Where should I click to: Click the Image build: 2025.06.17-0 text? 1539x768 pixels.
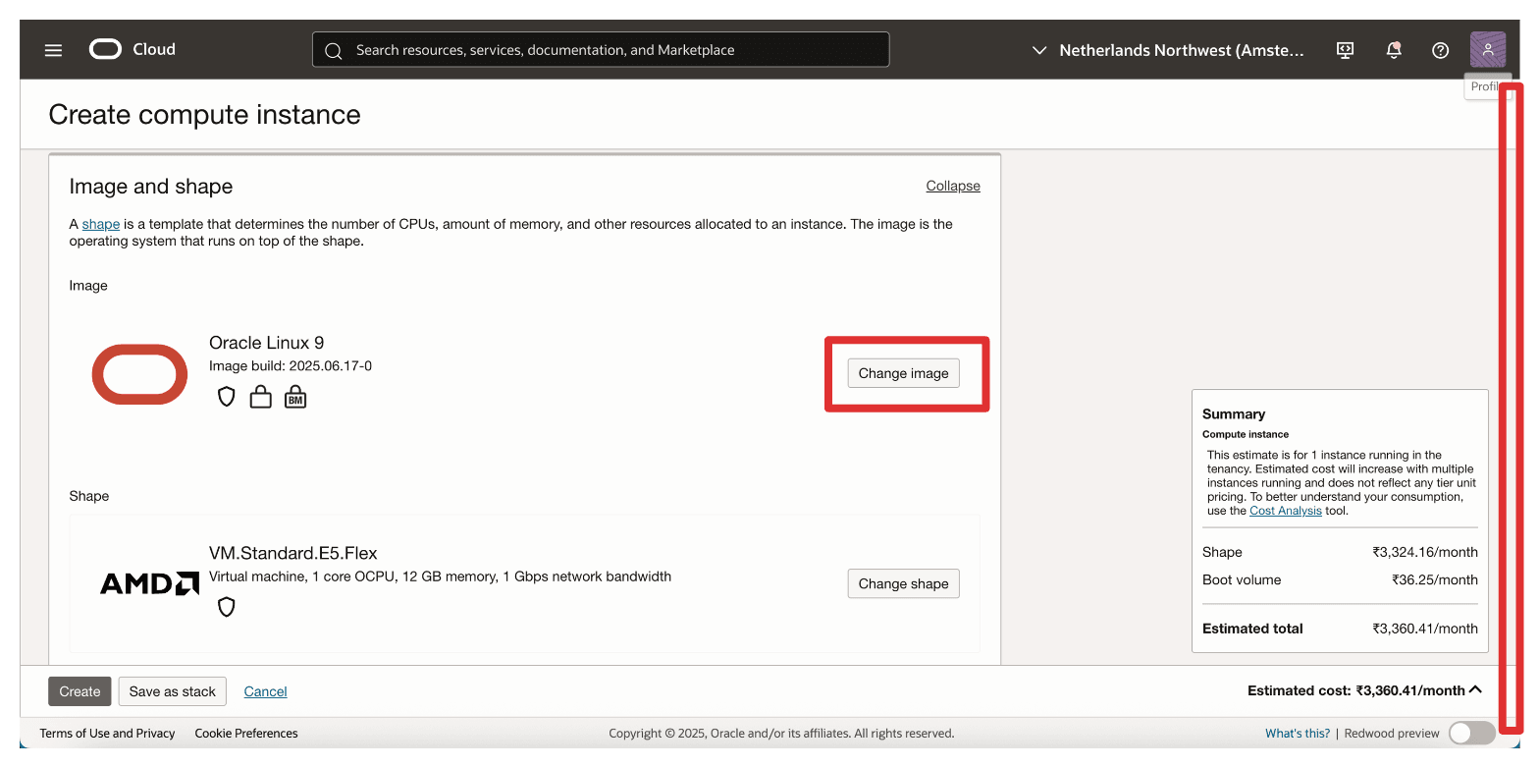coord(291,366)
